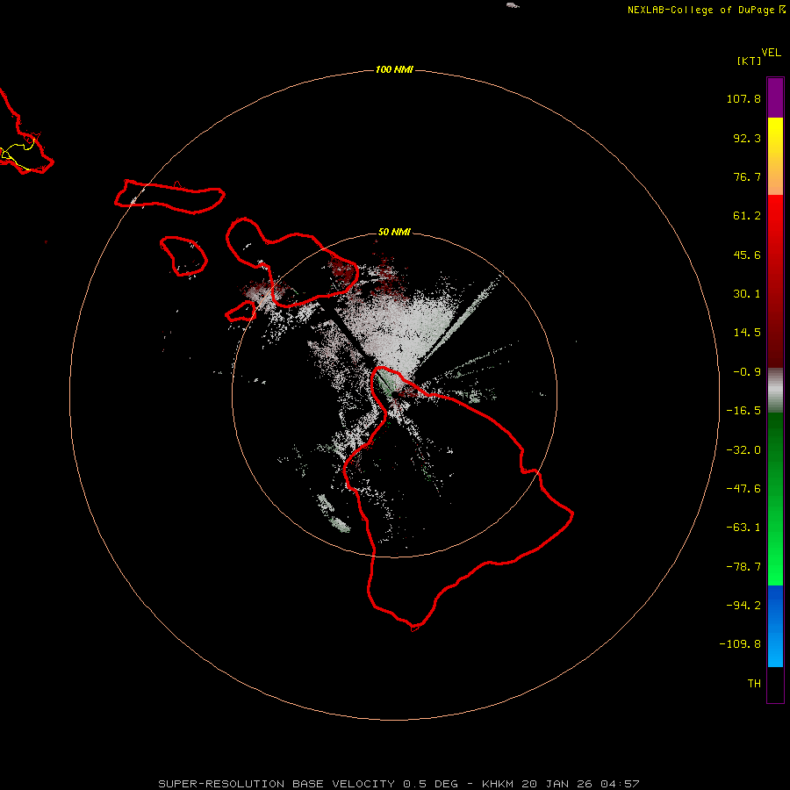
Task: Click the yellow-orange segment of the color bar
Action: coord(775,156)
